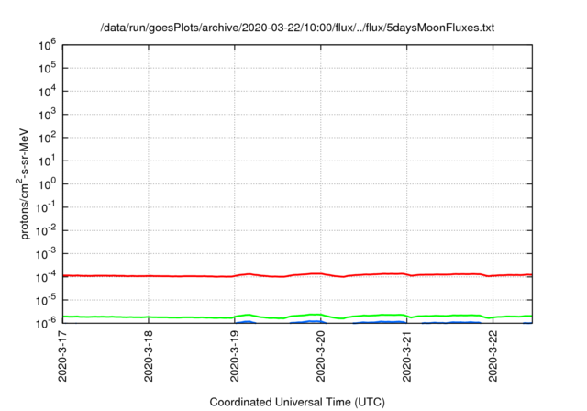
Task: Click the 2020-3-17 date label
Action: pos(62,356)
